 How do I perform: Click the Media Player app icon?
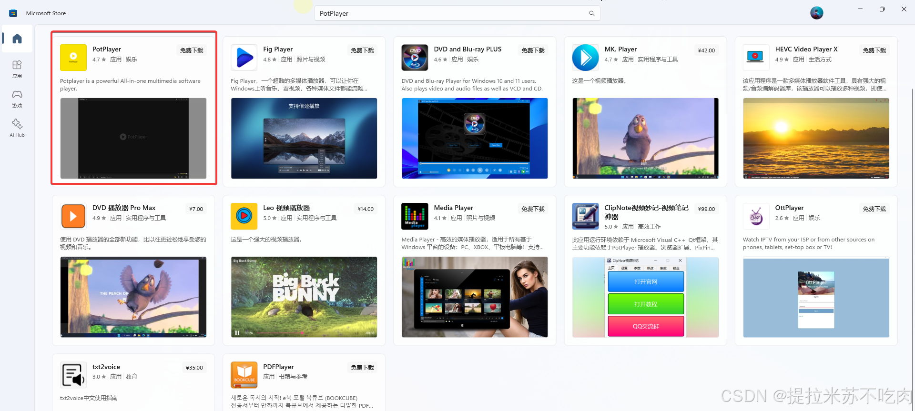(x=415, y=216)
